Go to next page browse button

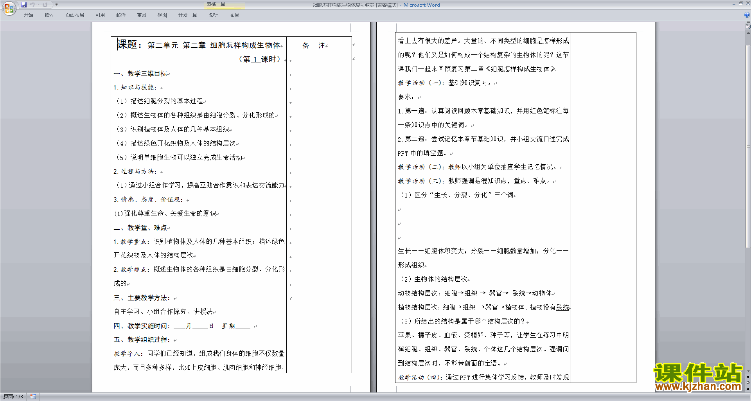748,389
